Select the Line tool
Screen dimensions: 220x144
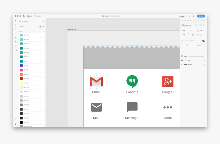(x=16, y=33)
